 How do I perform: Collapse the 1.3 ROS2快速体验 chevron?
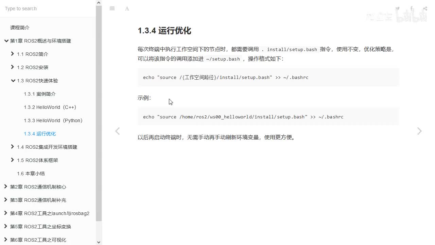tap(13, 81)
